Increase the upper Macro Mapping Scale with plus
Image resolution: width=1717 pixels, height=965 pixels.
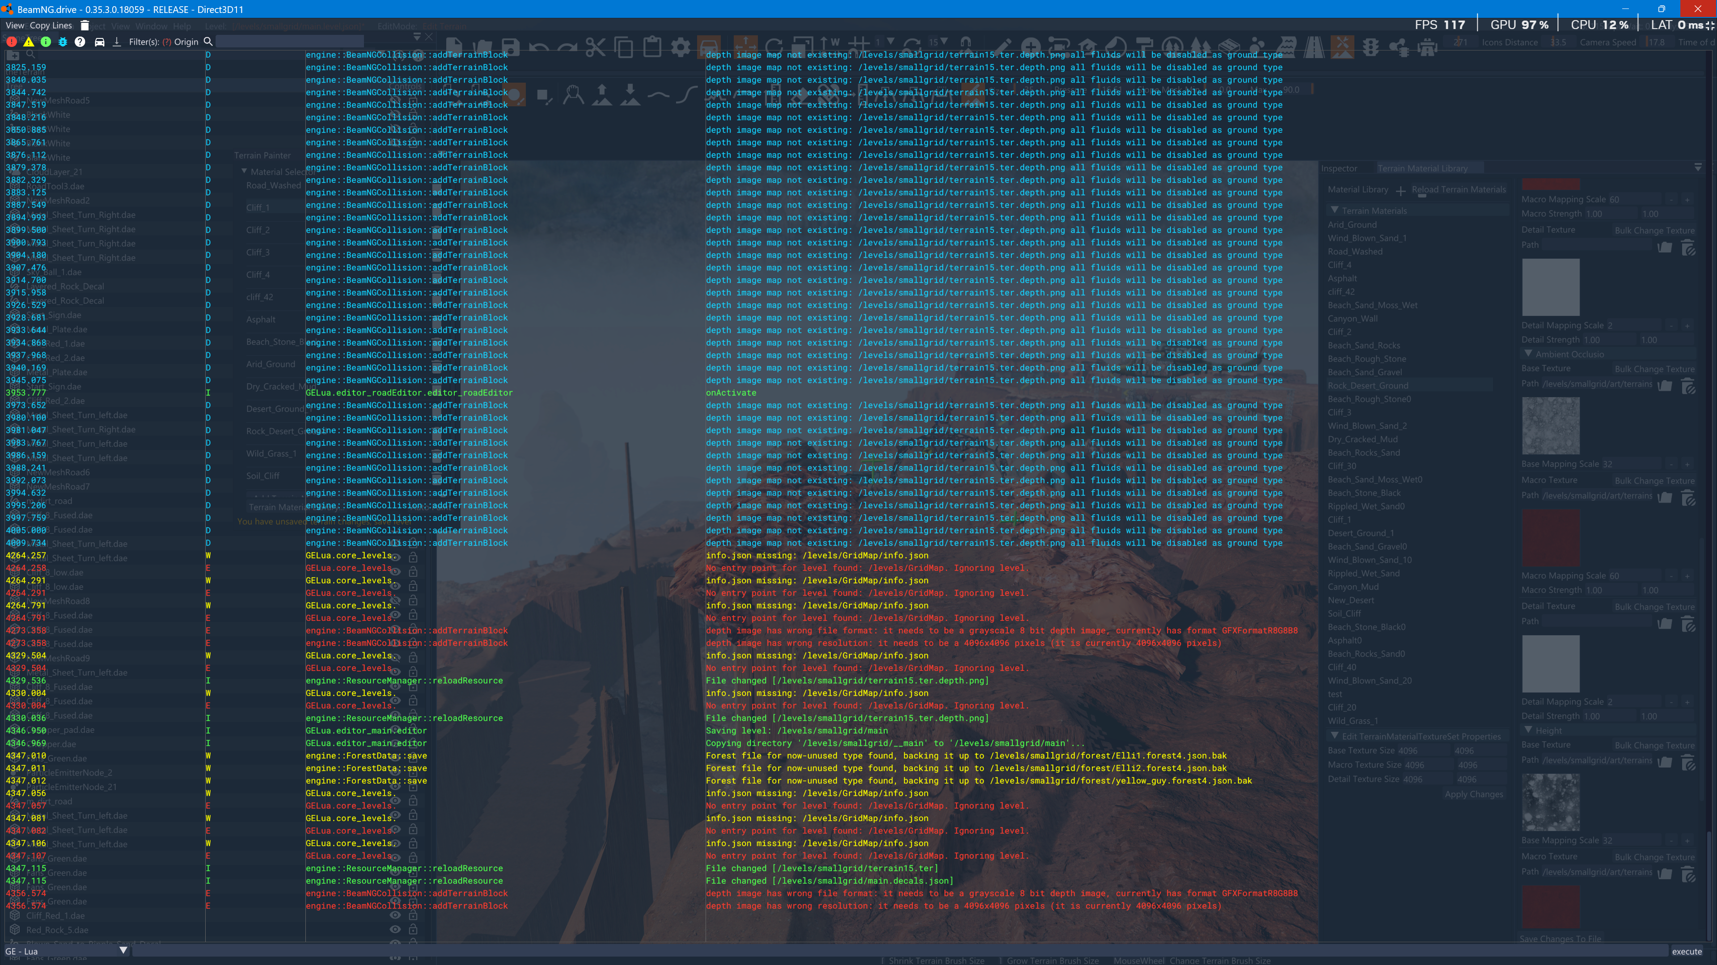pyautogui.click(x=1687, y=199)
